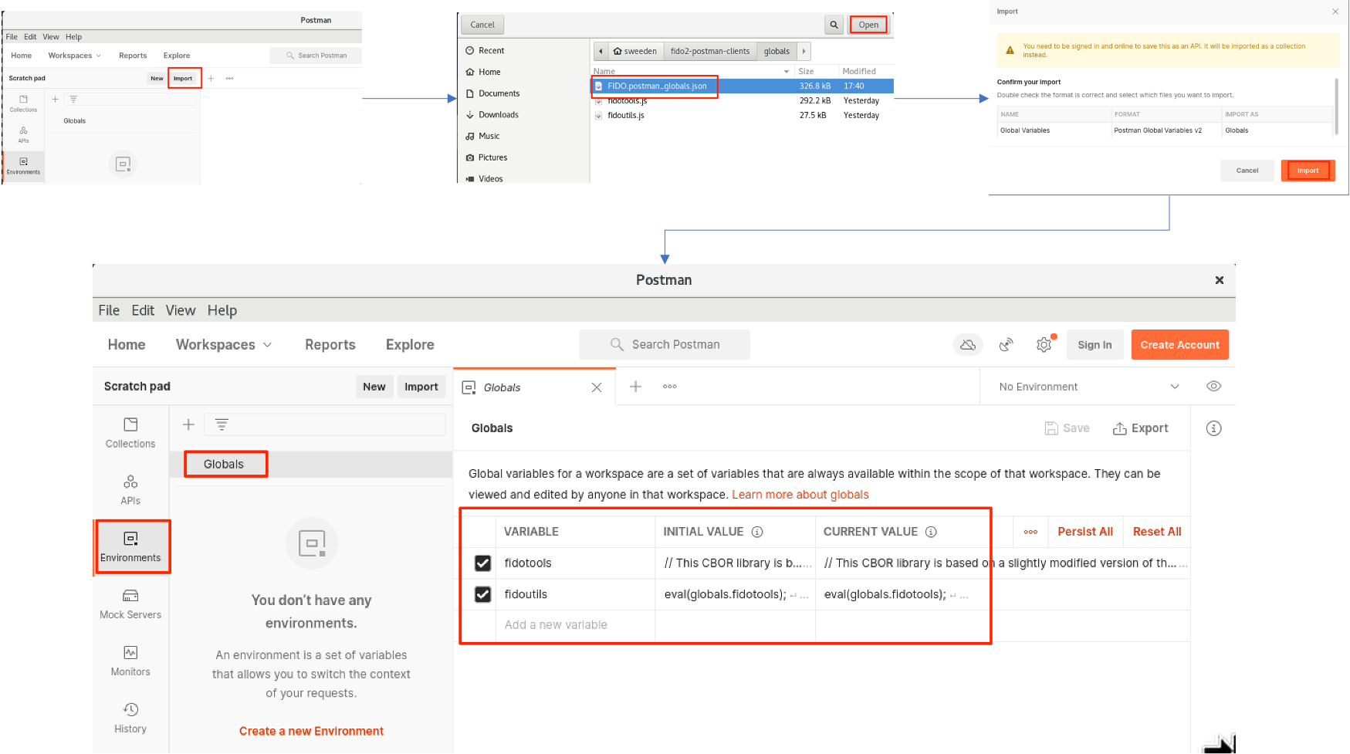Open View menu in main Postman window
This screenshot has height=754, width=1350.
coord(181,310)
